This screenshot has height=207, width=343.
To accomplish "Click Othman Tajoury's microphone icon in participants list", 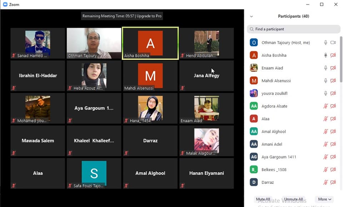I will 325,43.
